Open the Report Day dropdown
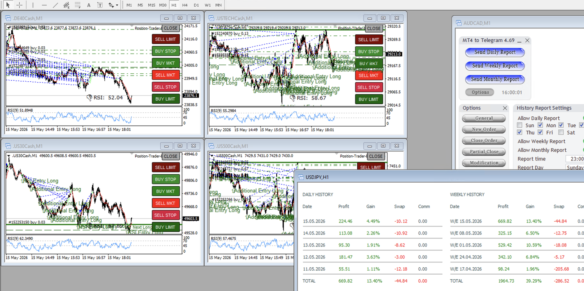Image resolution: width=584 pixels, height=291 pixels. pyautogui.click(x=575, y=167)
